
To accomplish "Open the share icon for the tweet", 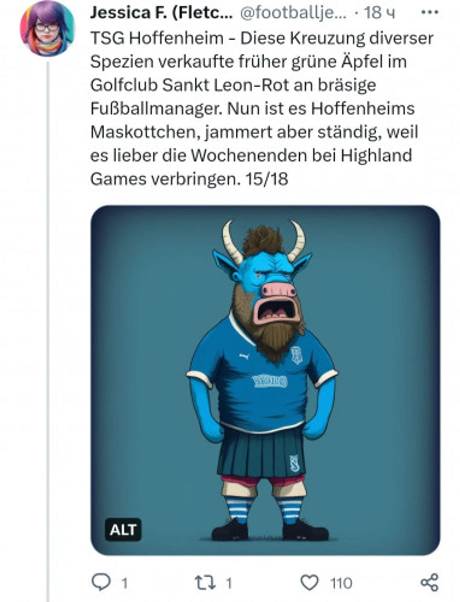I will (429, 582).
